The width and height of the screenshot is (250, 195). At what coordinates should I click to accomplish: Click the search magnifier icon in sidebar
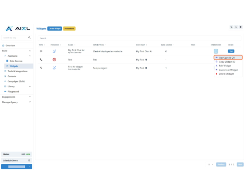point(30,38)
